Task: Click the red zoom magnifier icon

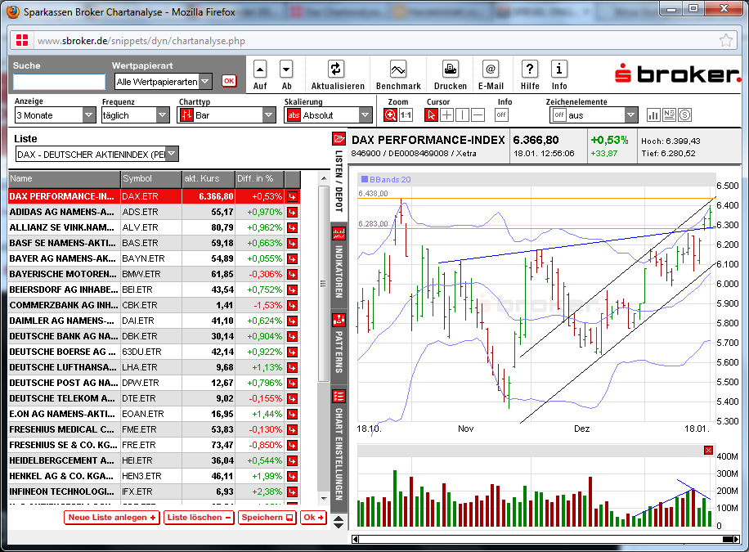Action: click(390, 114)
